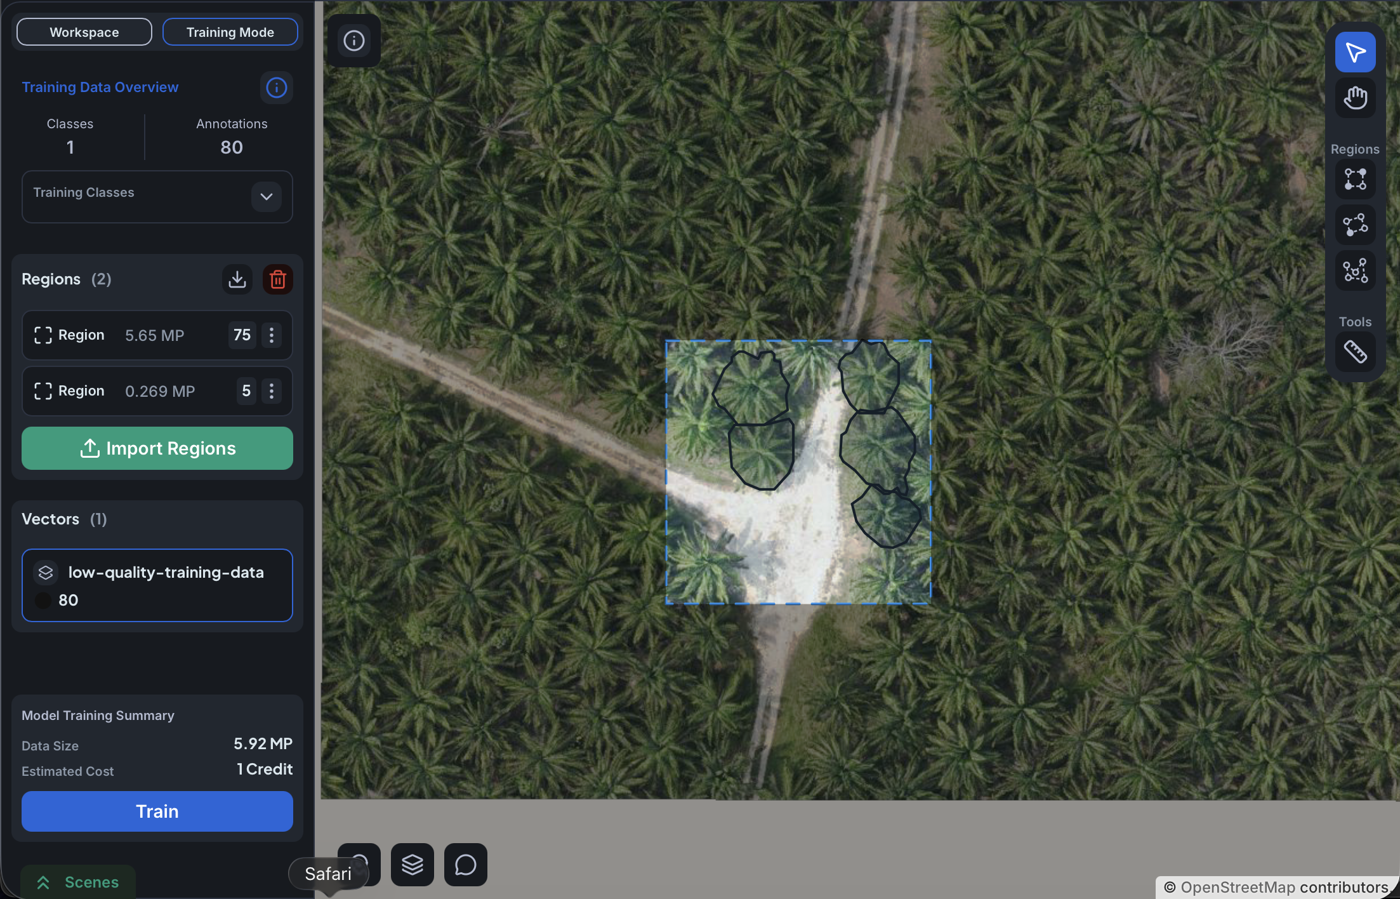Open options menu for 5.65 MP region
The image size is (1400, 899).
coord(272,335)
